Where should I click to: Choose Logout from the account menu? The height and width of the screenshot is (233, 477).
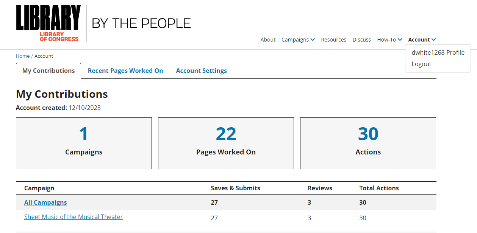coord(421,64)
